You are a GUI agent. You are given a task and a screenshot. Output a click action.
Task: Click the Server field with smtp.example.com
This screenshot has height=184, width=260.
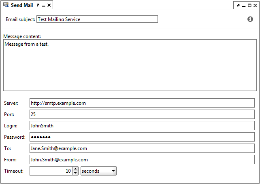point(142,103)
